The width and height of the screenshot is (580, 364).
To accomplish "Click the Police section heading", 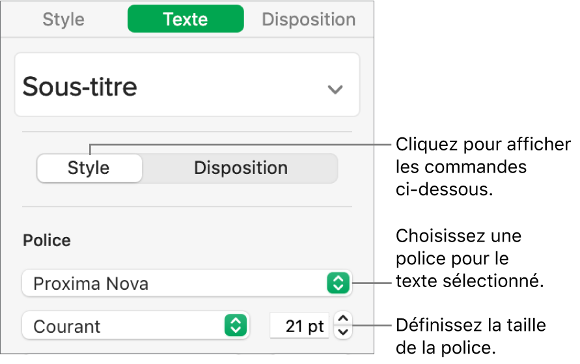I will click(x=47, y=241).
